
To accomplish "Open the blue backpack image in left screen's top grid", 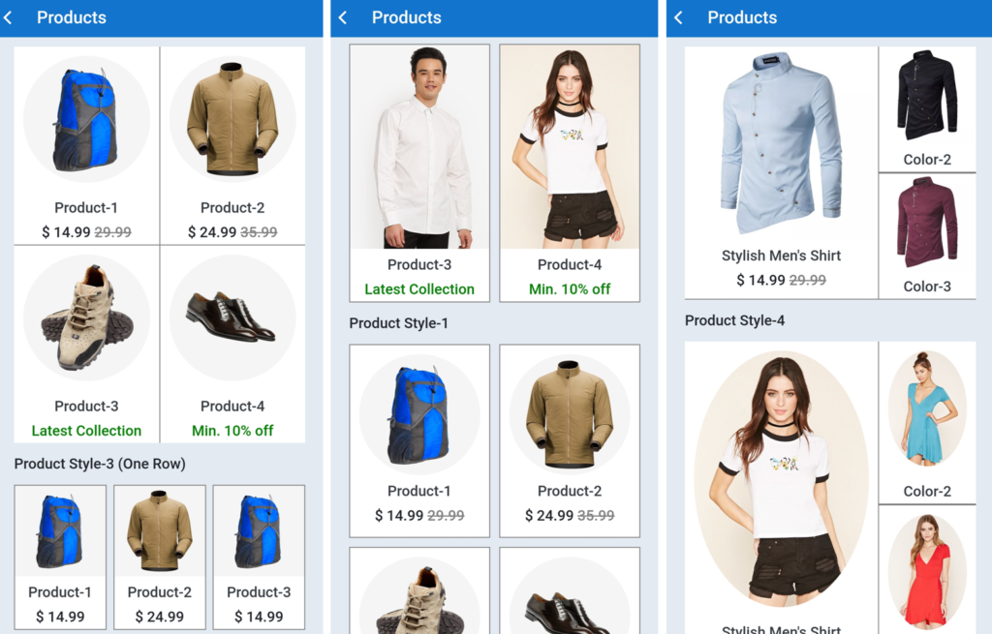I will point(86,119).
